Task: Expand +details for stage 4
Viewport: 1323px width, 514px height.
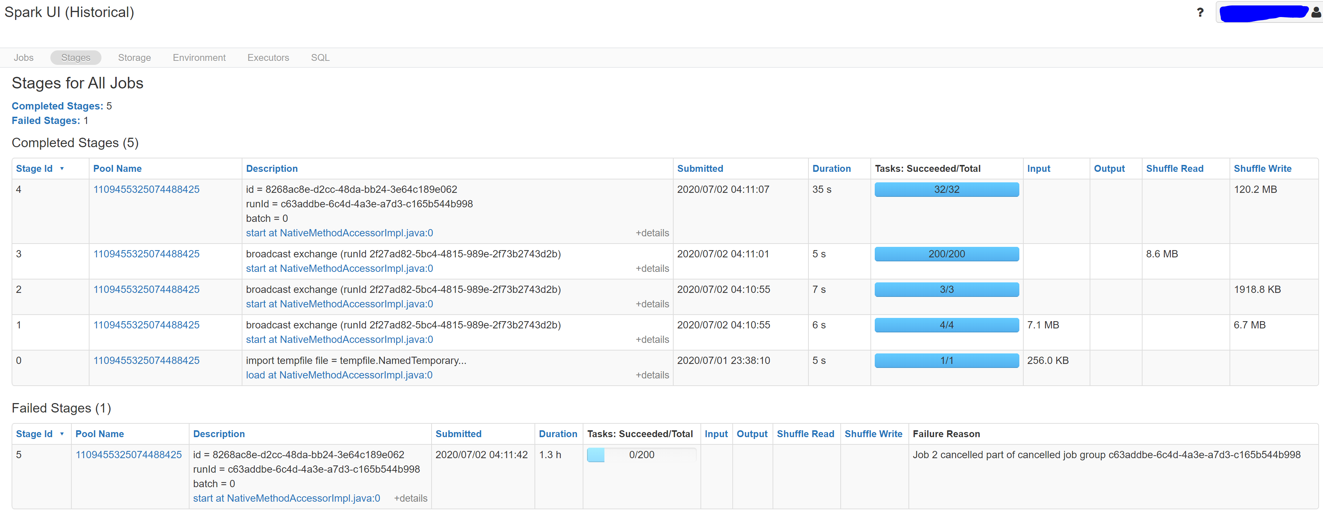Action: click(x=652, y=233)
